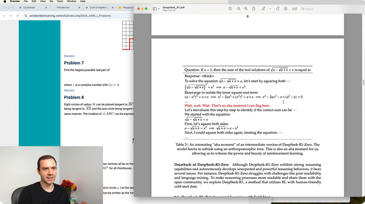Rotate the PDF page
The image size is (365, 204).
[x=278, y=9]
